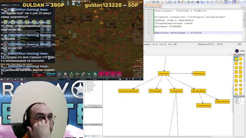Choose the selected rectangle shape in the palette
Viewport: 246px width, 138px height.
coord(236,59)
